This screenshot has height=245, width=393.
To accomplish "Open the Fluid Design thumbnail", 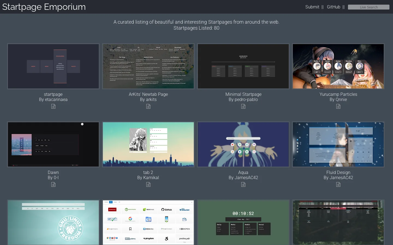I will [x=338, y=144].
